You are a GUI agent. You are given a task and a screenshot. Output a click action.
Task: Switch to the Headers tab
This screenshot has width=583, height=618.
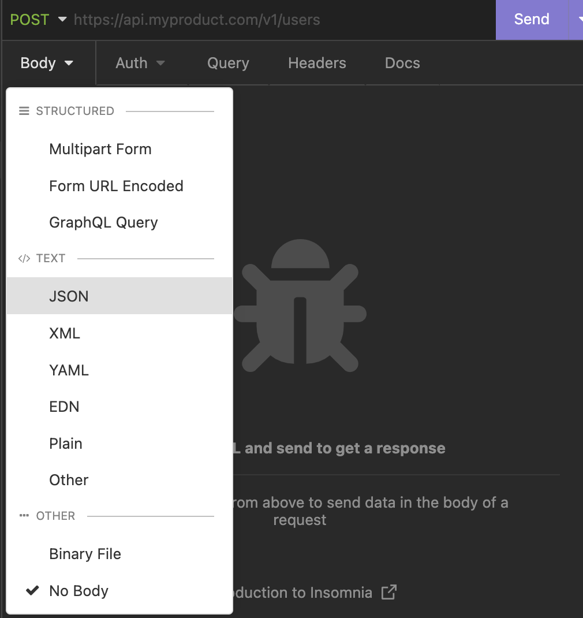317,63
